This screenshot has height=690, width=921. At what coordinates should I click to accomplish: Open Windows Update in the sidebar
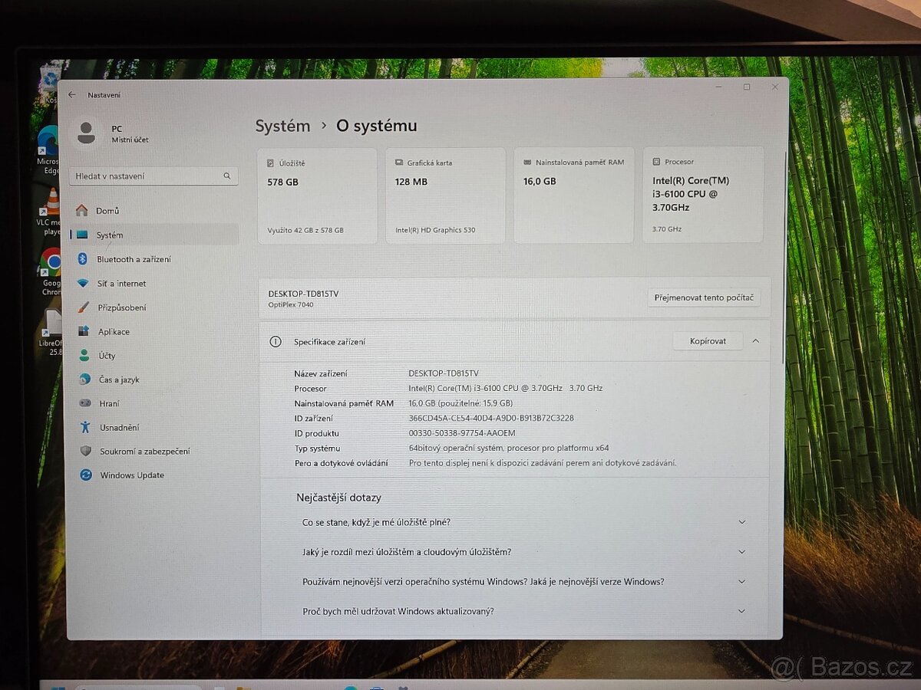click(x=131, y=475)
